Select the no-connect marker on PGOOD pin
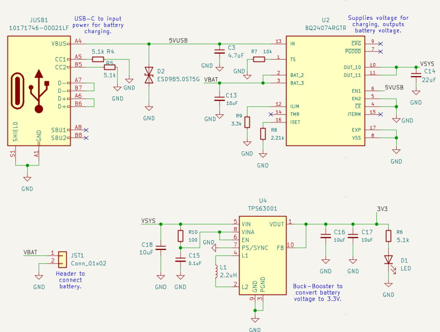This screenshot has height=332, width=440. coord(381,52)
